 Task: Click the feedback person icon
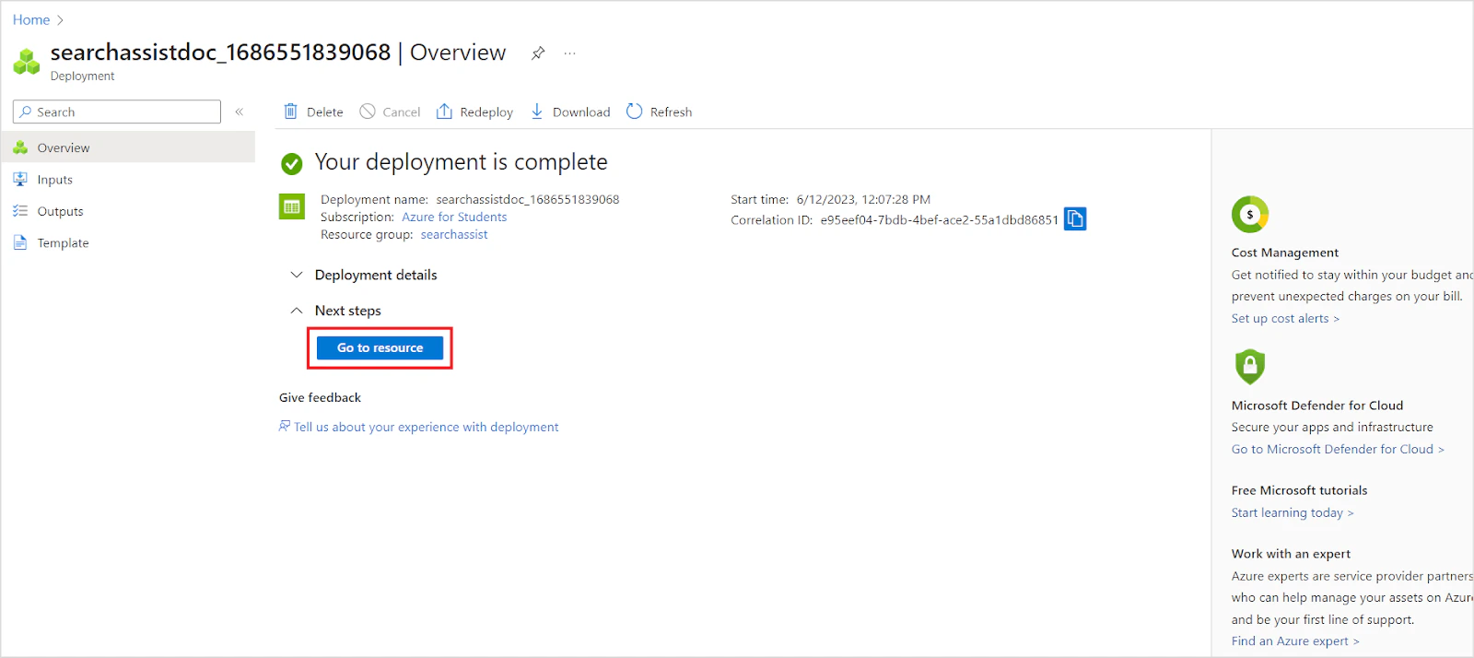(x=285, y=427)
